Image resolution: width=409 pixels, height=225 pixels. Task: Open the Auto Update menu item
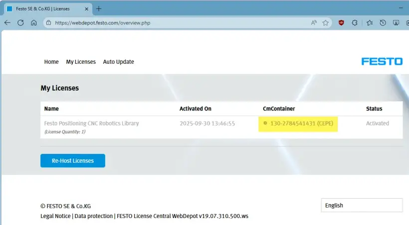click(x=118, y=62)
